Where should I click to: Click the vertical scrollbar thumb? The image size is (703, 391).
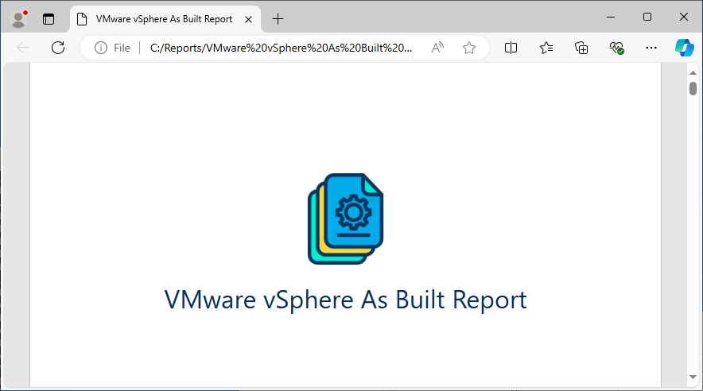click(x=693, y=88)
